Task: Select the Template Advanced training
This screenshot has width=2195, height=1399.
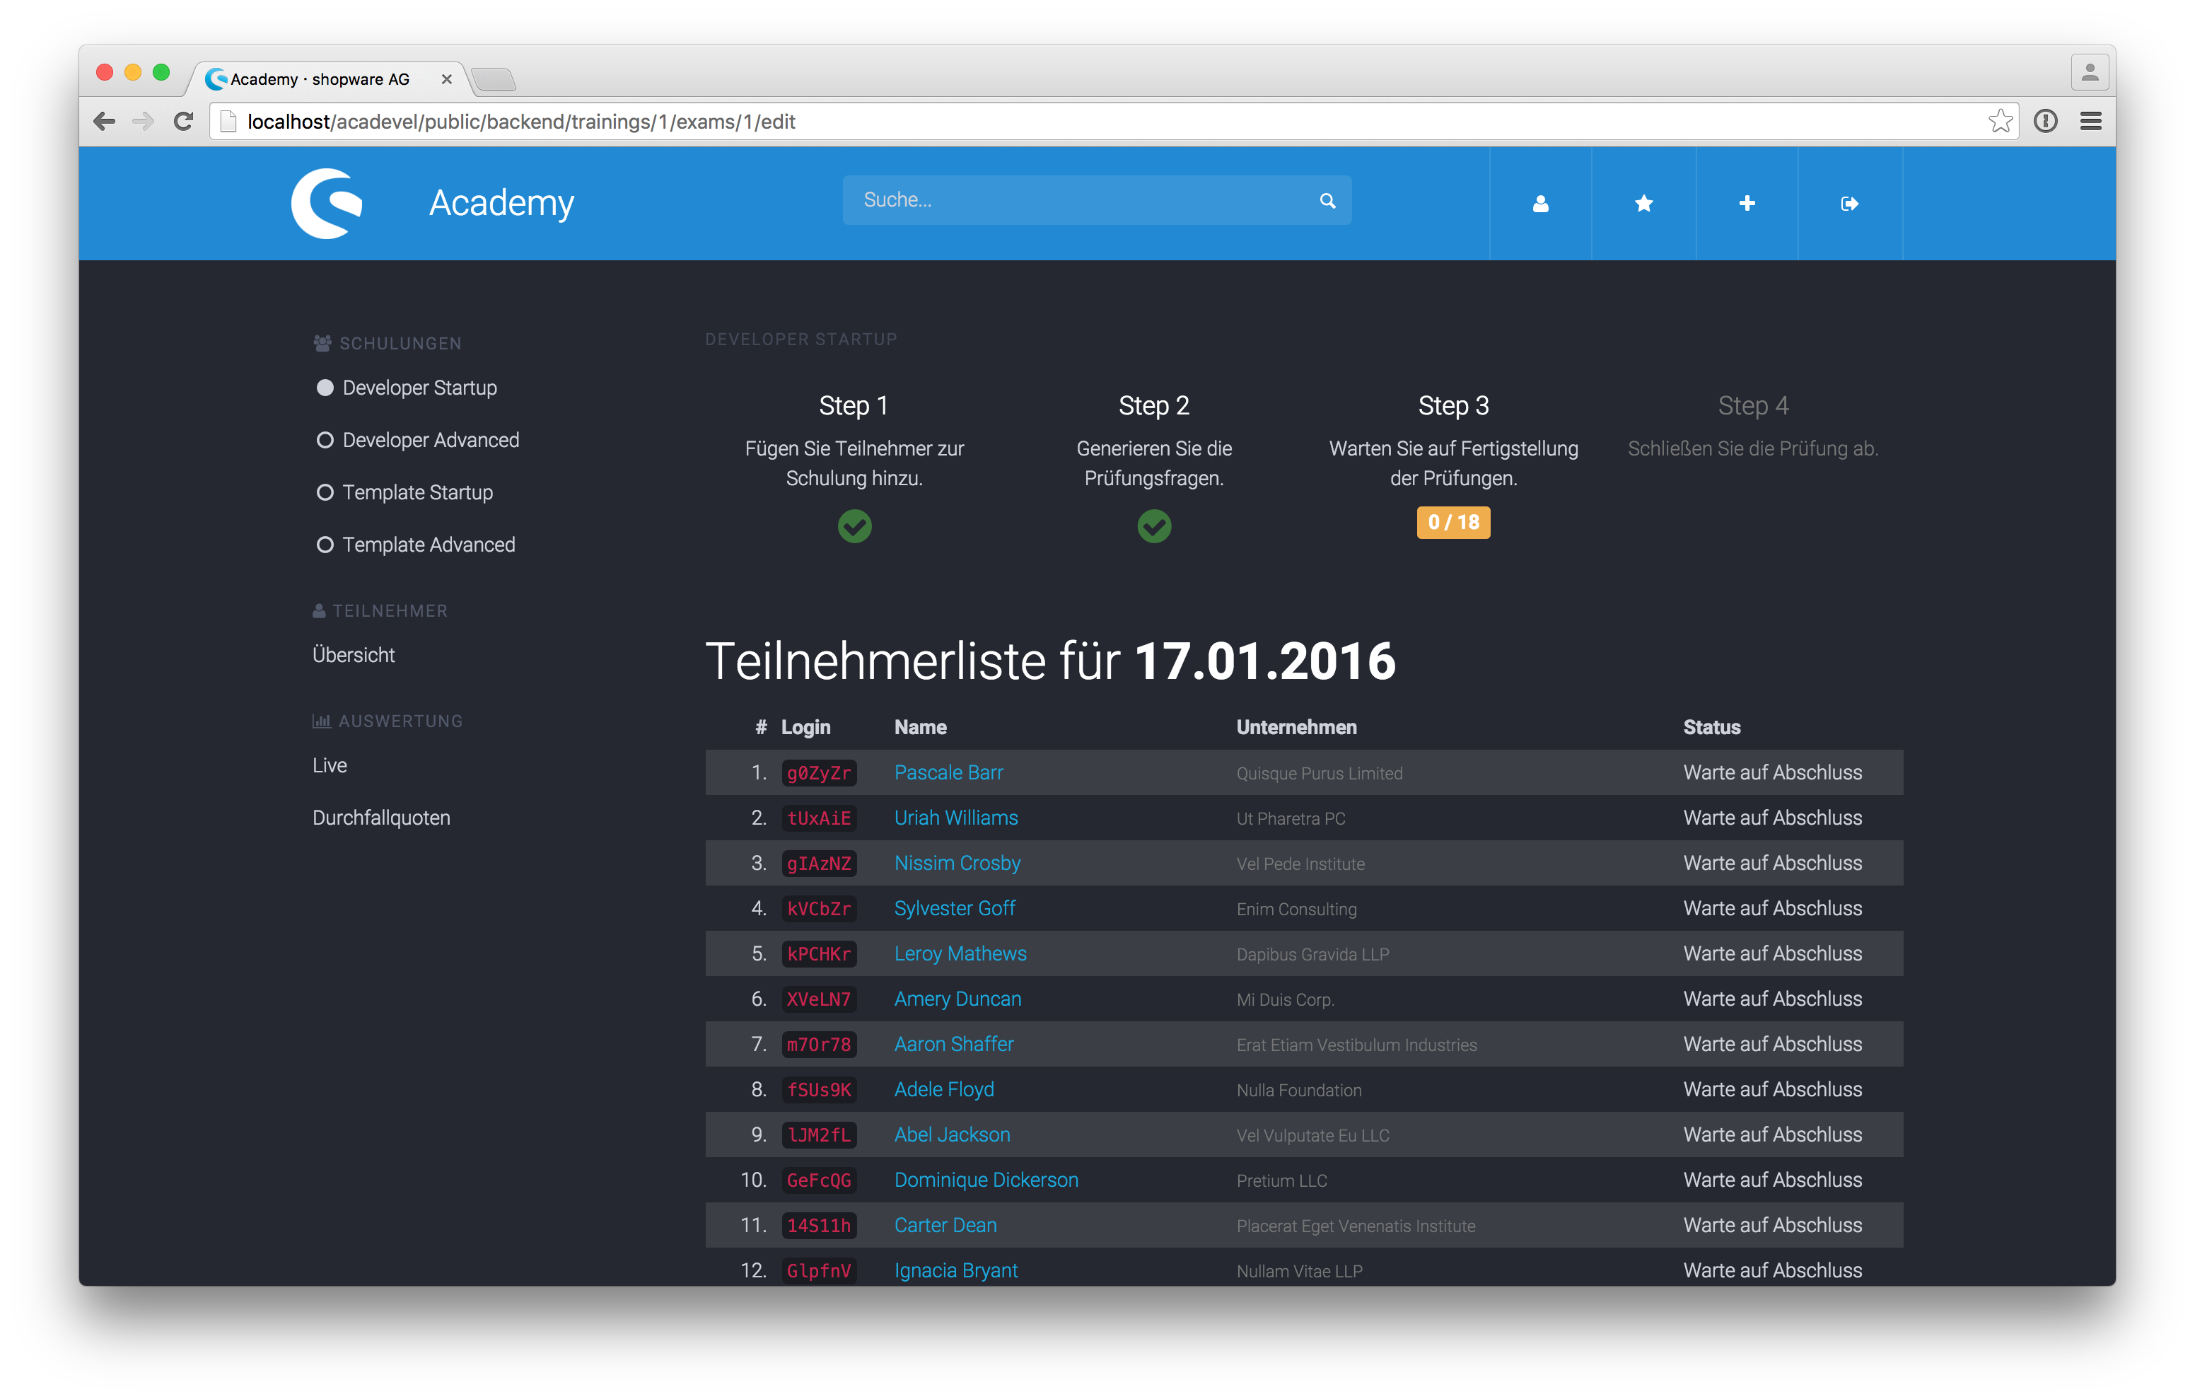Action: 429,545
